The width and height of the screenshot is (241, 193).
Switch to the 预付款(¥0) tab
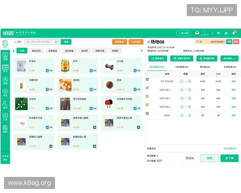(x=205, y=67)
